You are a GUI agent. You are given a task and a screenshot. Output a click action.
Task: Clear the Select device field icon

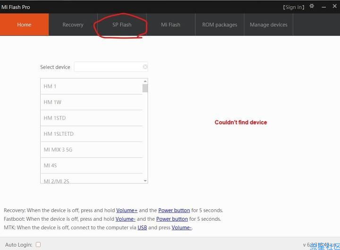click(145, 67)
